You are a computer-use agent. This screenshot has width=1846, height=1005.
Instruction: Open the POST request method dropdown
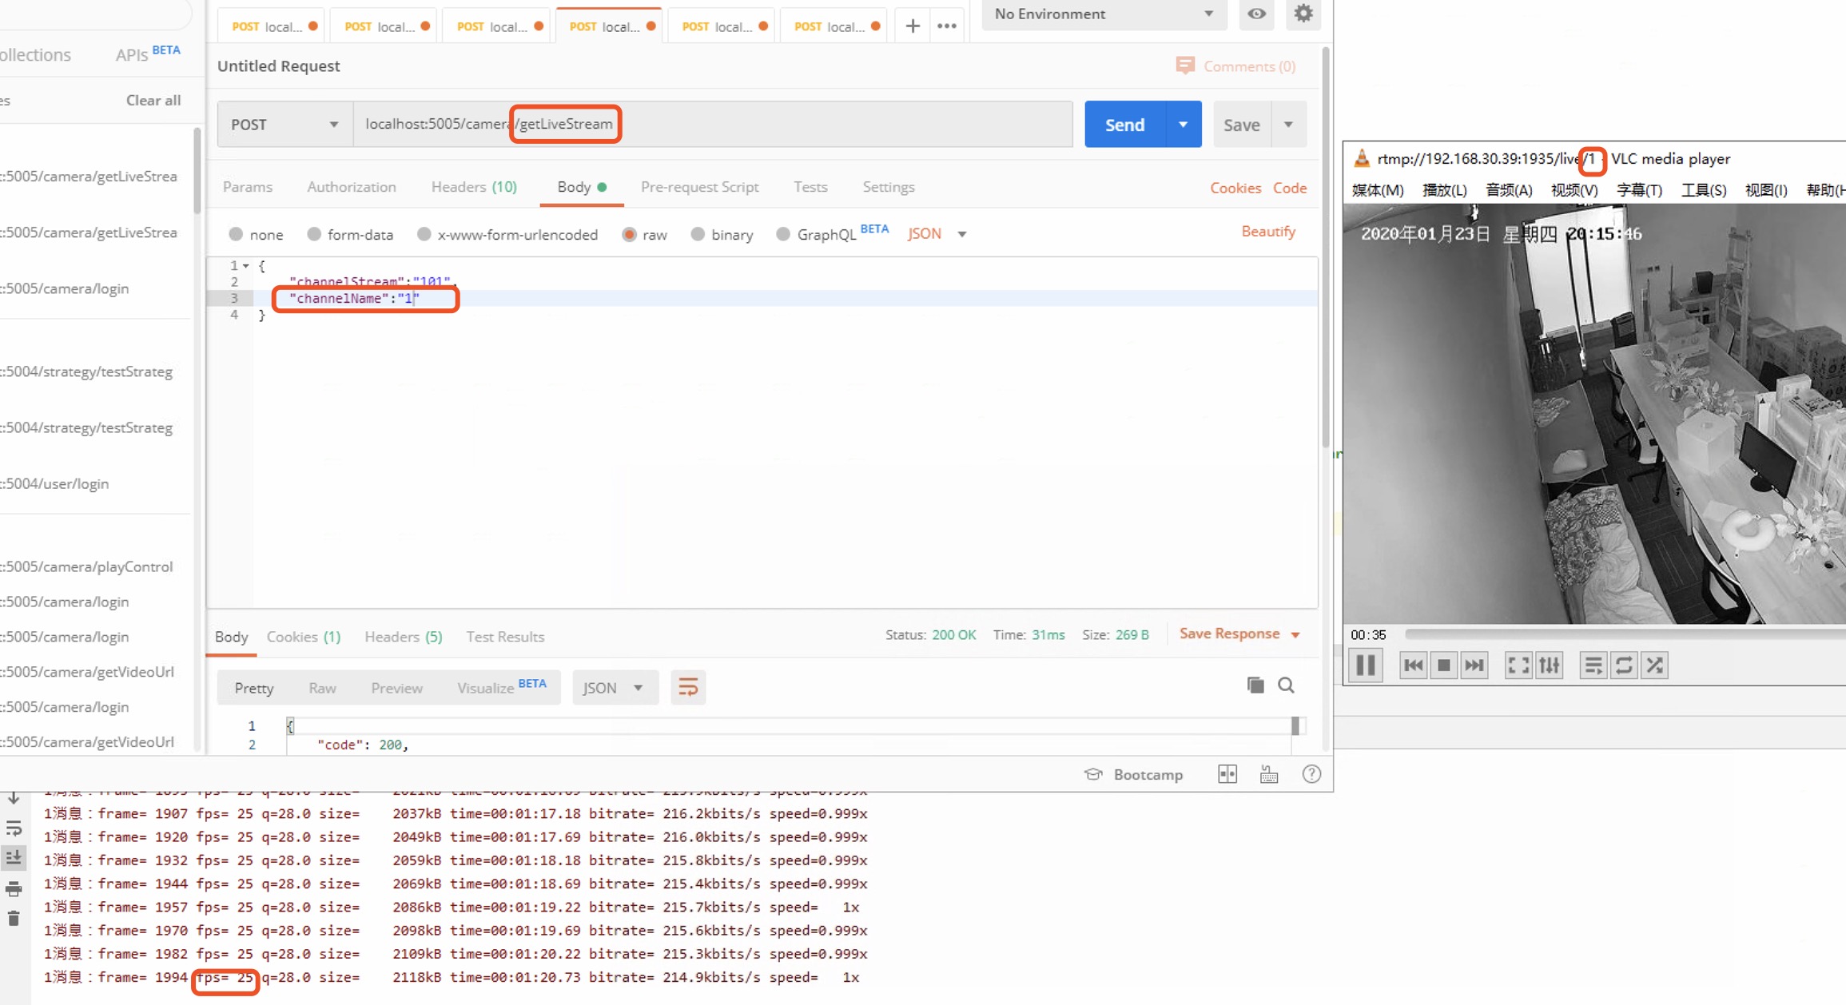284,124
